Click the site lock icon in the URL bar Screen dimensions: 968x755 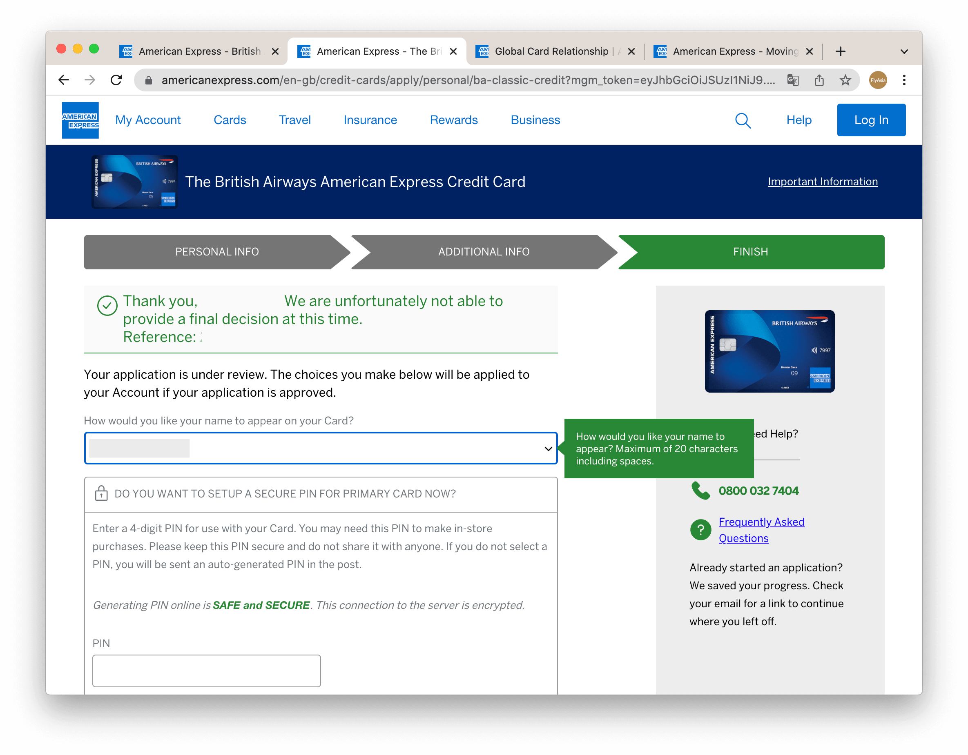point(149,80)
